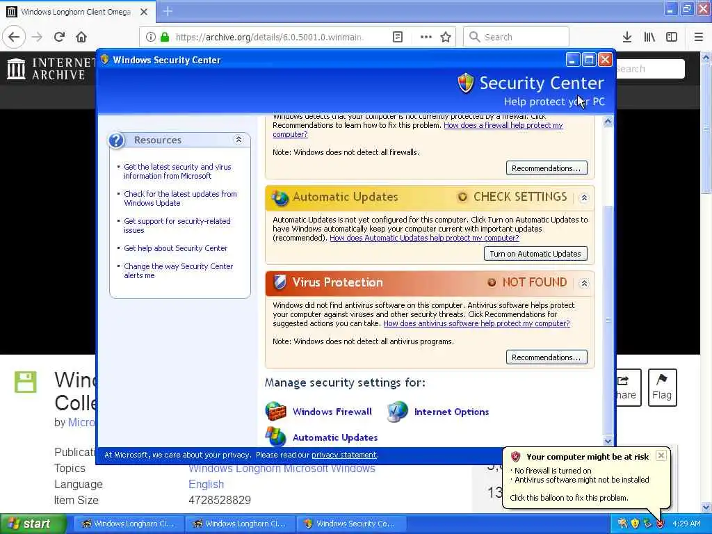The height and width of the screenshot is (534, 712).
Task: Click the English language link
Action: [x=206, y=484]
